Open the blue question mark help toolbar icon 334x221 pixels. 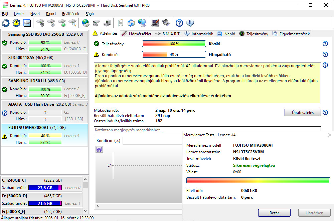tap(179, 23)
